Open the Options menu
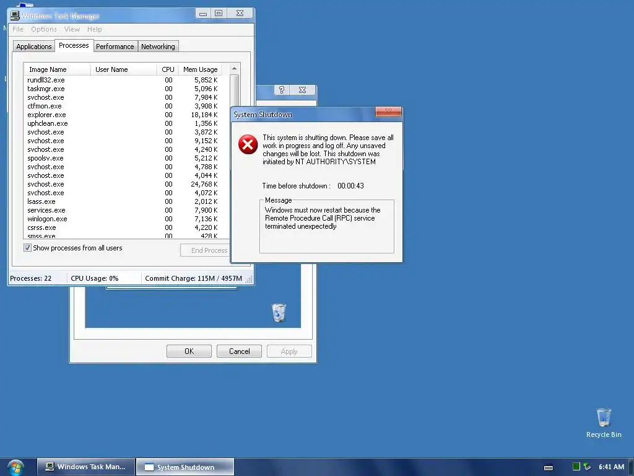This screenshot has height=476, width=634. [x=44, y=29]
